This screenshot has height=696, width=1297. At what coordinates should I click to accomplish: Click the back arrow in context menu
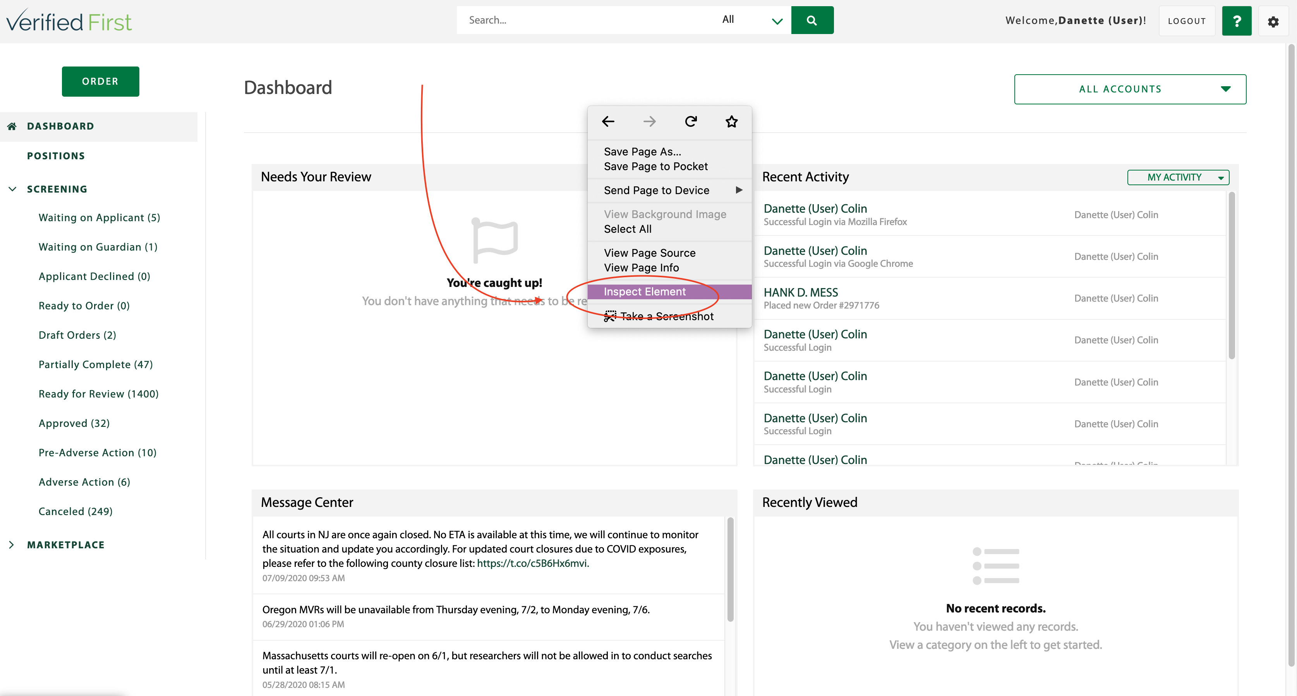point(608,121)
